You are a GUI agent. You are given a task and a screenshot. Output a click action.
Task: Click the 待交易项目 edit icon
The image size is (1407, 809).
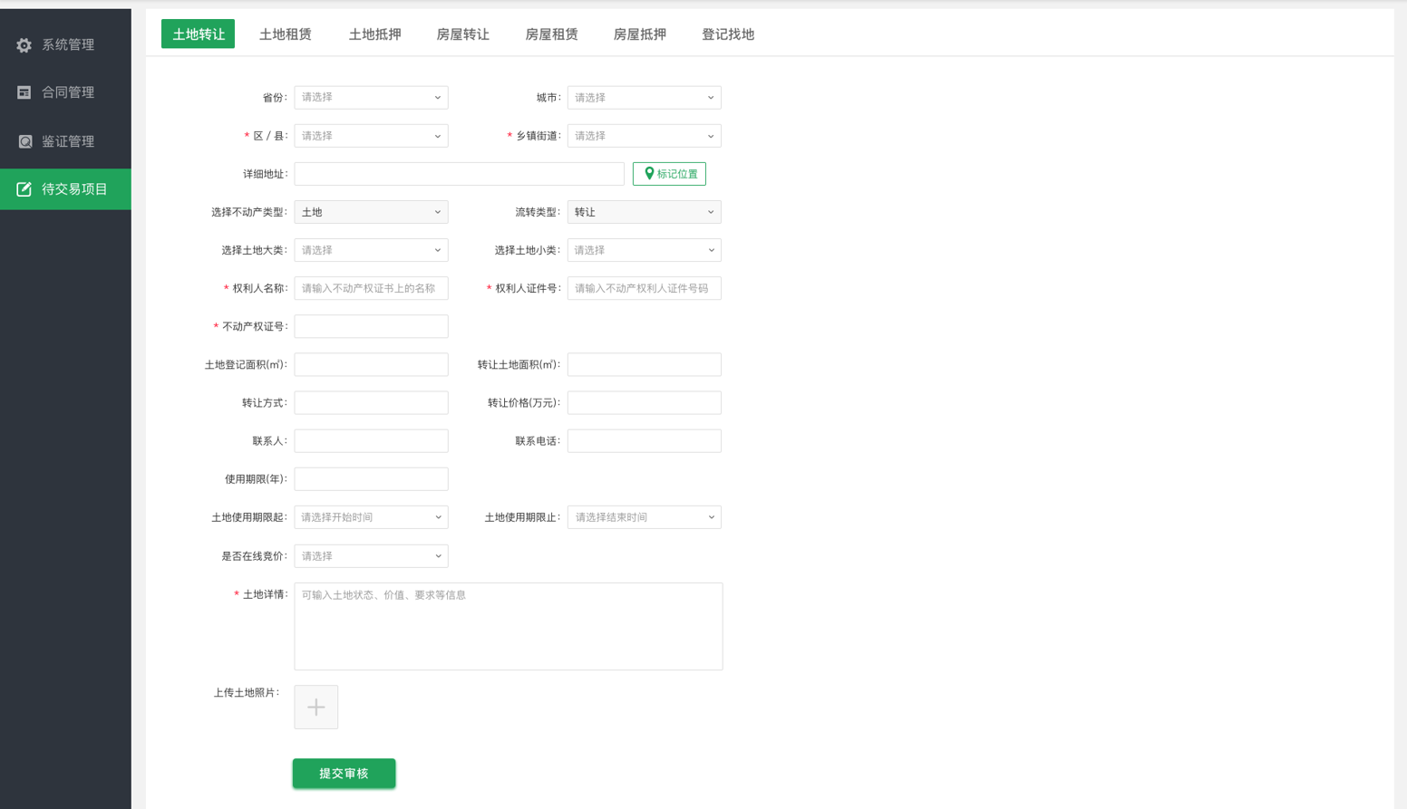[24, 189]
